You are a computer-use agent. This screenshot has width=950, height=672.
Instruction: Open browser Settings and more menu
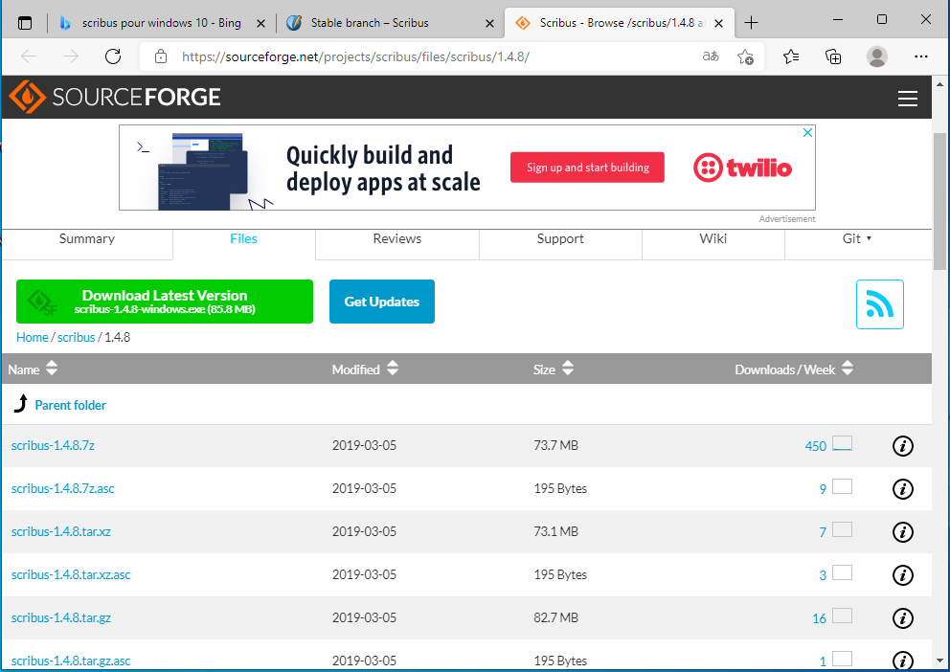[x=921, y=56]
